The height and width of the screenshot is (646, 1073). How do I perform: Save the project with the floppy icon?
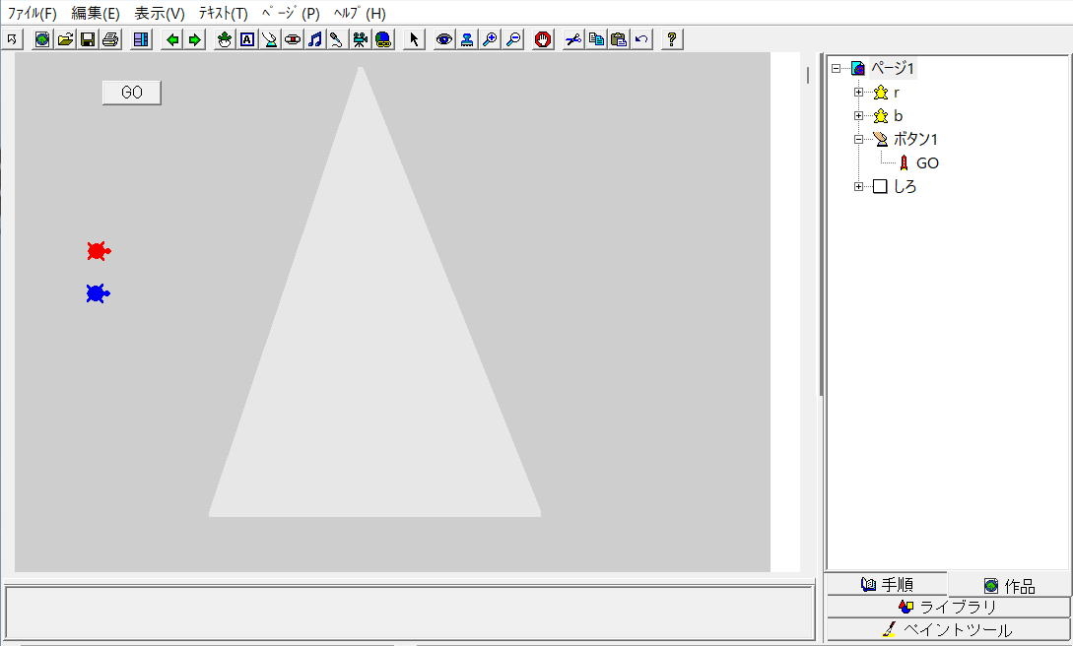pyautogui.click(x=88, y=39)
